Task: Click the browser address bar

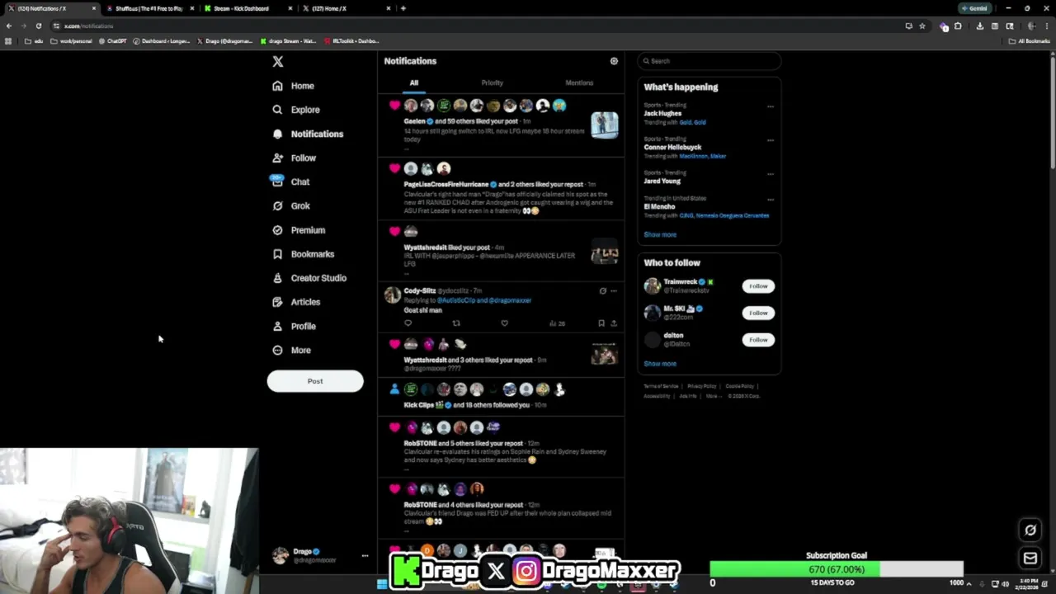Action: (478, 26)
